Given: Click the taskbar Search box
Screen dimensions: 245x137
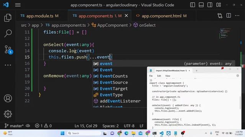Looking at the screenshot, I should pos(84,133).
